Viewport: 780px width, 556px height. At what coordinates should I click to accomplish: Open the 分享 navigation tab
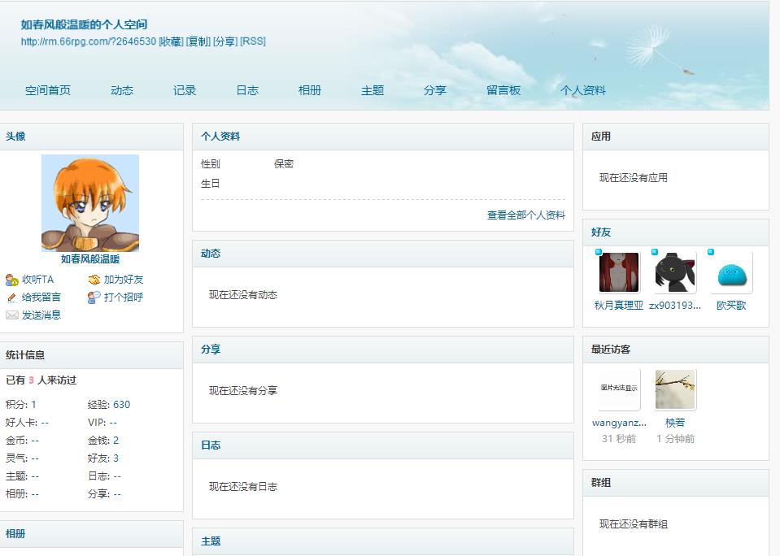tap(435, 90)
